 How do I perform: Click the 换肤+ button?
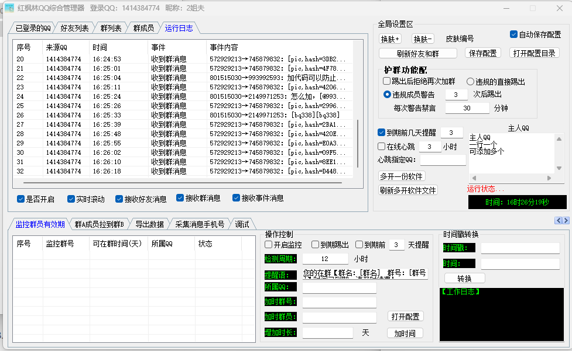point(391,39)
